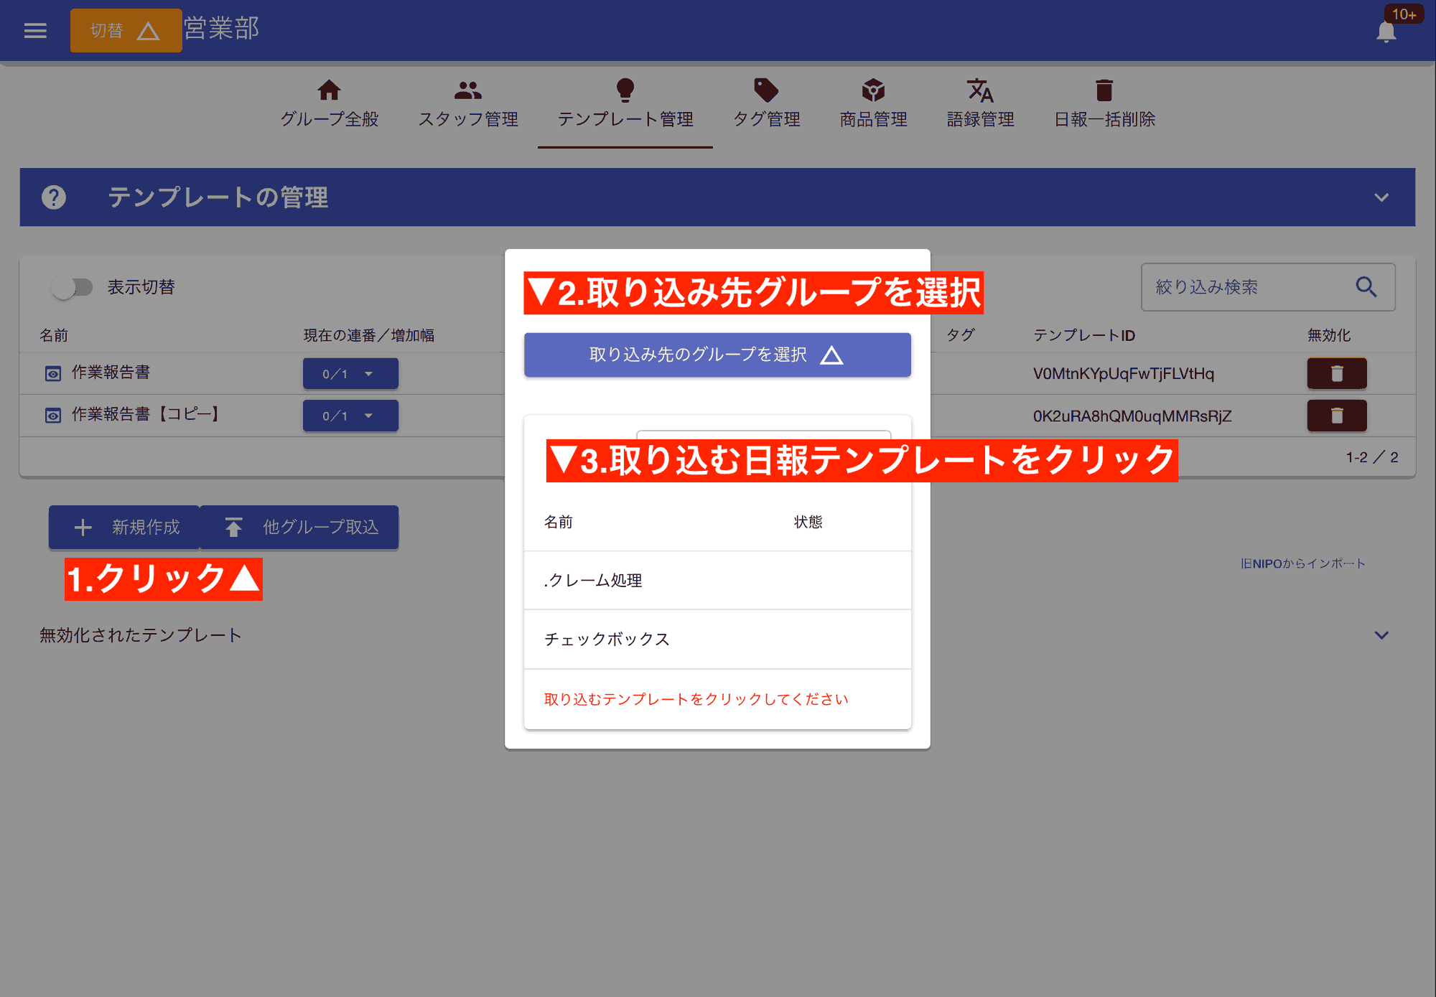Open スタッフ管理 via the people icon
1436x997 pixels.
(467, 90)
